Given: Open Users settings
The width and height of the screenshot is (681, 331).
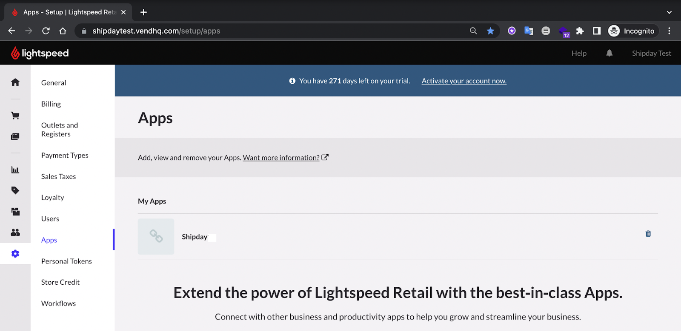Looking at the screenshot, I should click(50, 219).
